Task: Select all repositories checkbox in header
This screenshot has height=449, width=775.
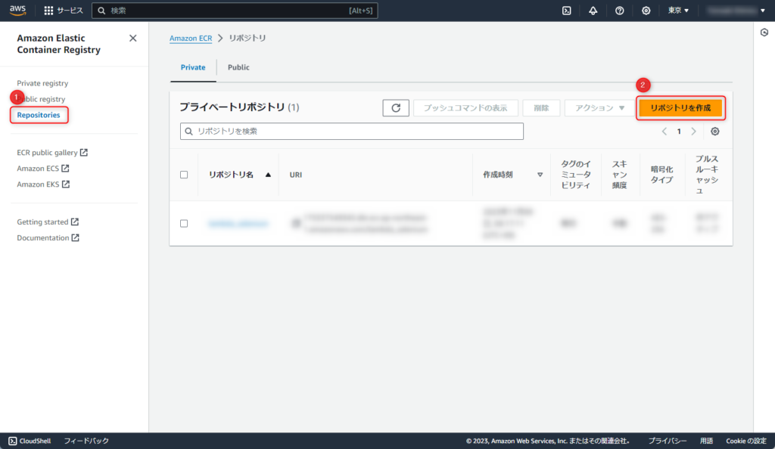Action: (x=184, y=175)
